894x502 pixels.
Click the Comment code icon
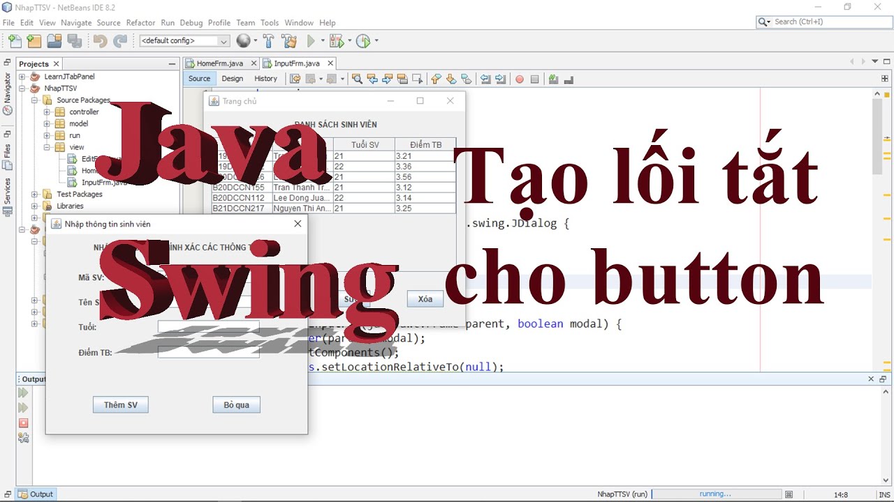[x=553, y=79]
